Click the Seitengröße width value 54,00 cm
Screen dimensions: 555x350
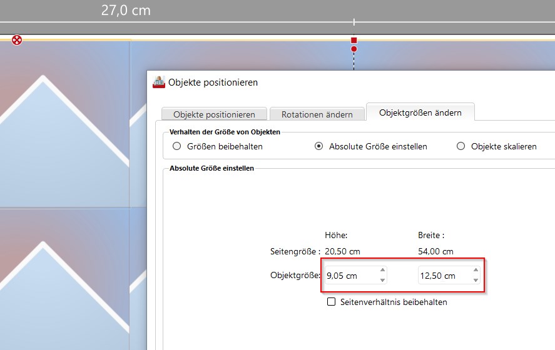point(435,251)
